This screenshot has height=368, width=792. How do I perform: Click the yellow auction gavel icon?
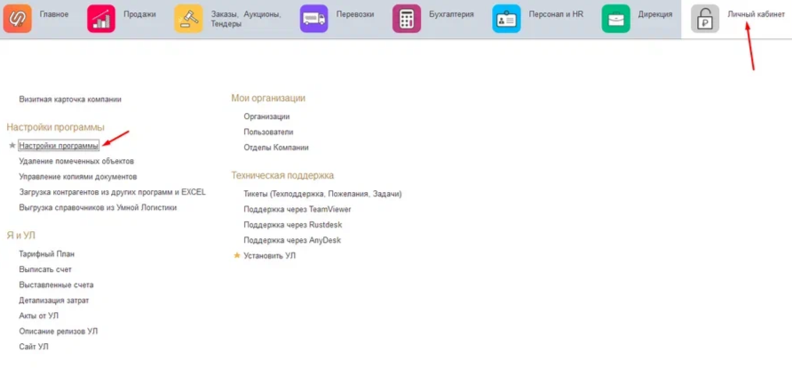tap(188, 19)
